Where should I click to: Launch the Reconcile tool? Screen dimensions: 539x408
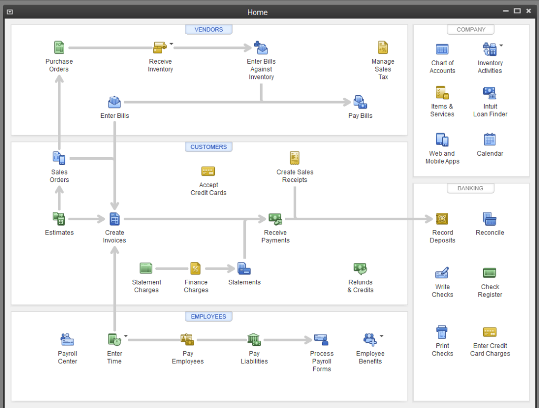pos(490,219)
